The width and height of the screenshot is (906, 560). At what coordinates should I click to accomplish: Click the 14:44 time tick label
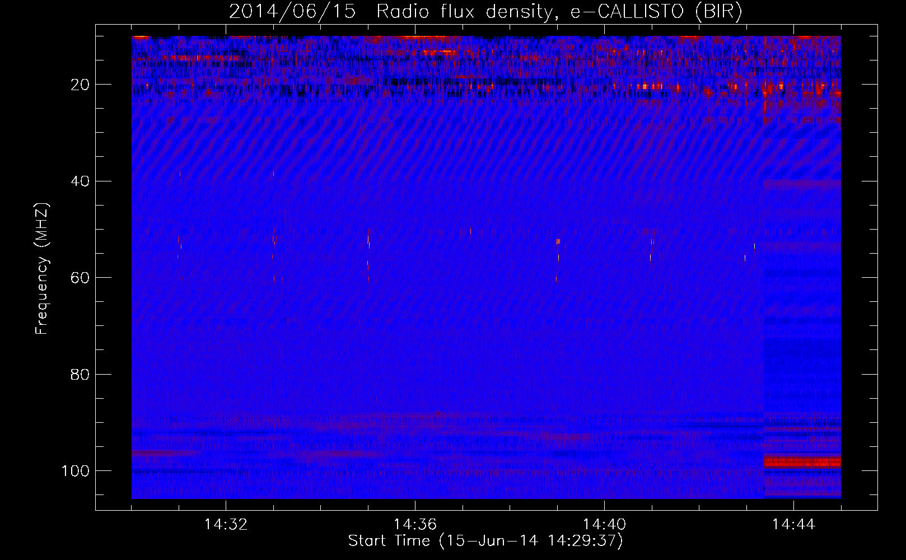point(793,525)
